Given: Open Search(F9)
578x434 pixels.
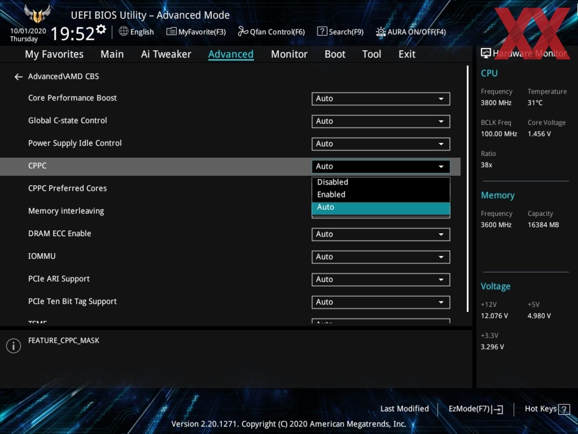Looking at the screenshot, I should pos(340,31).
